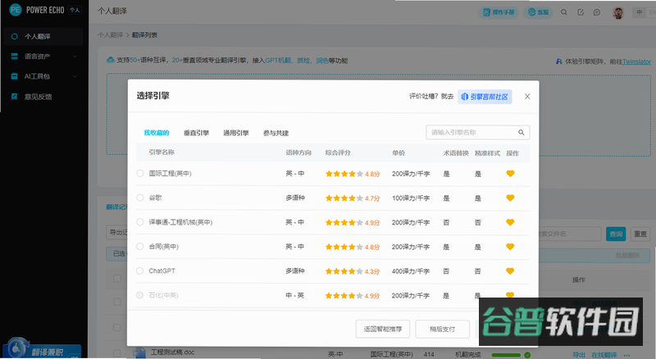The width and height of the screenshot is (656, 359).
Task: Open the 垂直引擎 tab
Action: click(196, 133)
